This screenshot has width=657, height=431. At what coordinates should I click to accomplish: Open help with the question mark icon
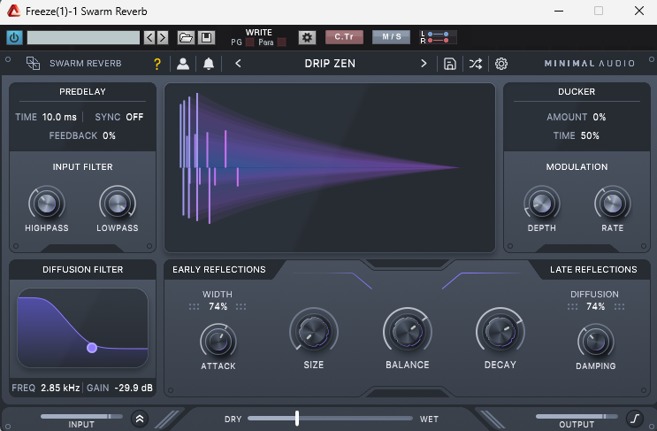[x=157, y=64]
